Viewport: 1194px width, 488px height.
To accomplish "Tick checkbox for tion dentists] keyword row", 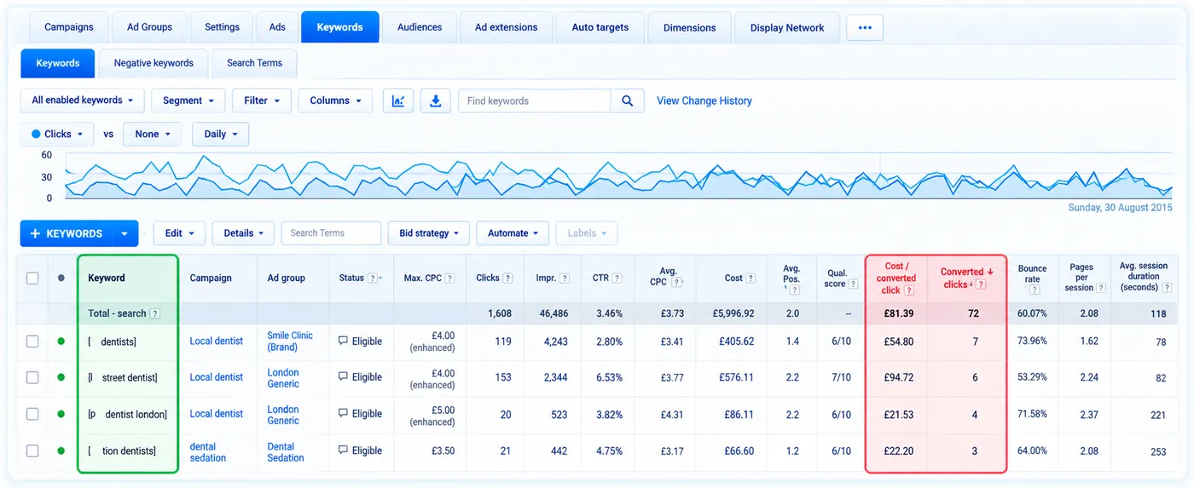I will [32, 451].
